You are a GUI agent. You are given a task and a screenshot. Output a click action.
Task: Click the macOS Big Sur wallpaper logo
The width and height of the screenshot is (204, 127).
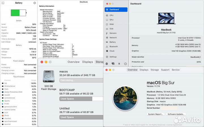click(125, 98)
